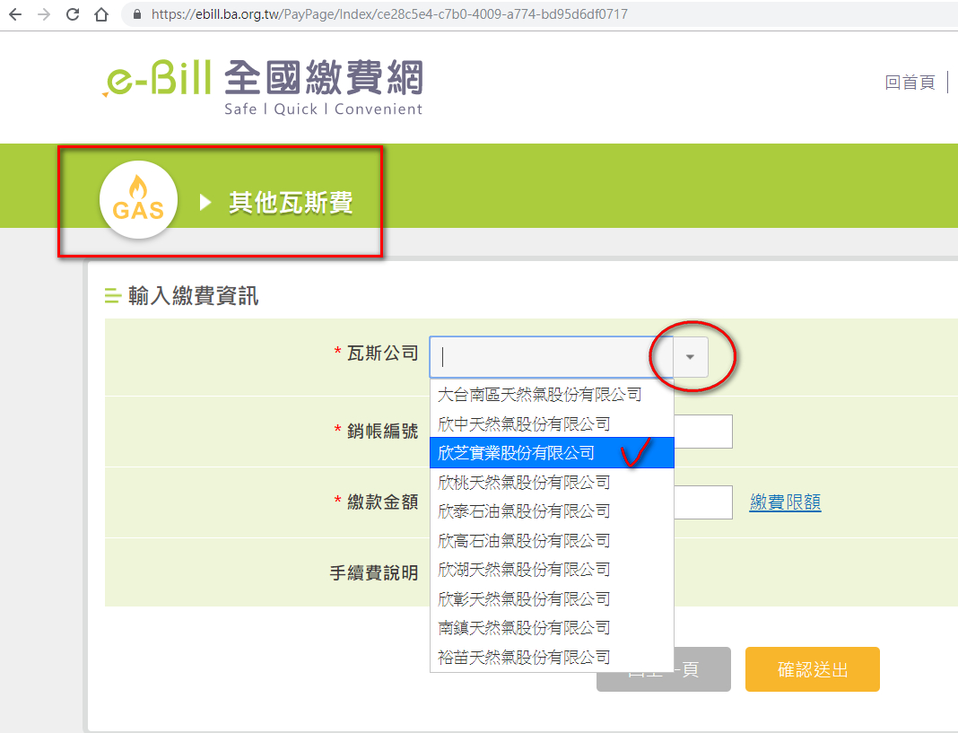
Task: Click the 回首頁 link
Action: click(x=910, y=83)
